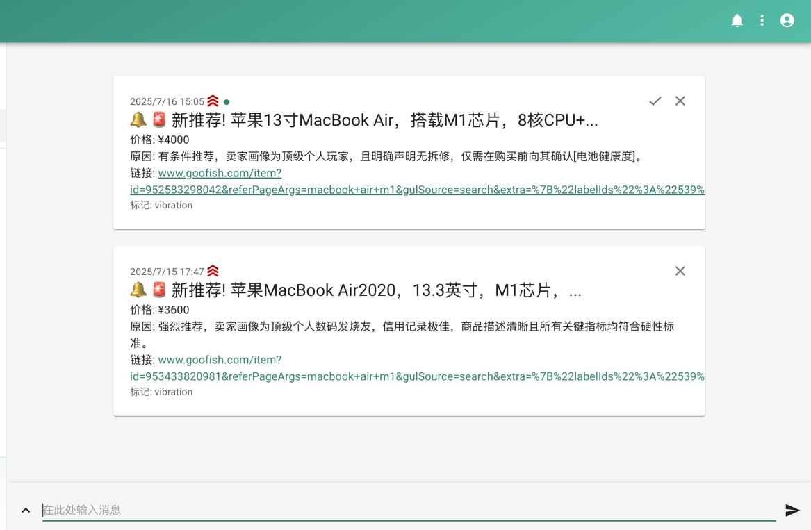The height and width of the screenshot is (530, 811).
Task: Click the green unread dot on the first notification
Action: tap(227, 101)
